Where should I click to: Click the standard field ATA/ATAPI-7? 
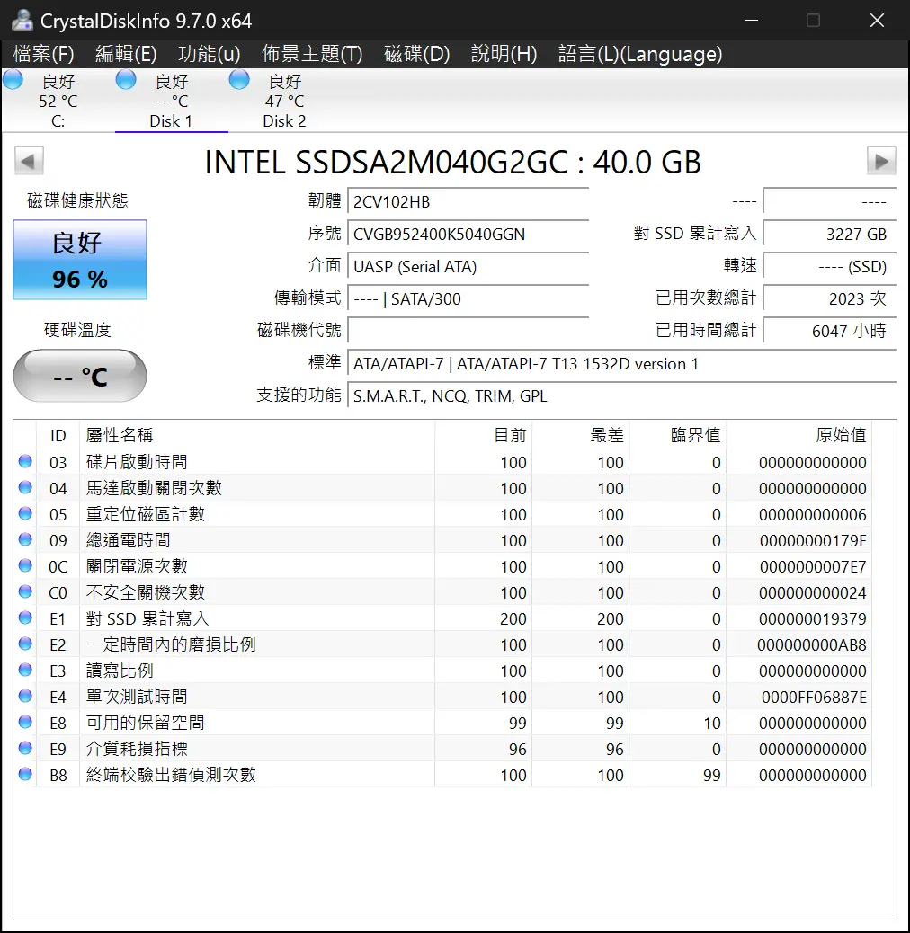(621, 363)
